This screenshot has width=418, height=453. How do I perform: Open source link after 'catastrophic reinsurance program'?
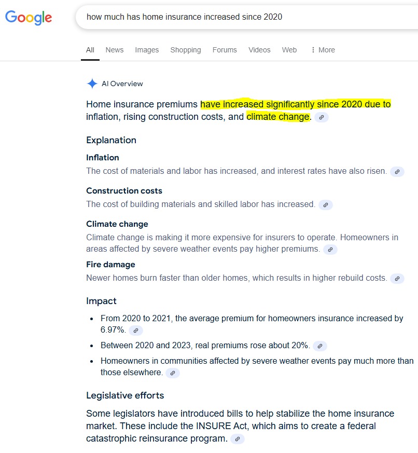[238, 439]
